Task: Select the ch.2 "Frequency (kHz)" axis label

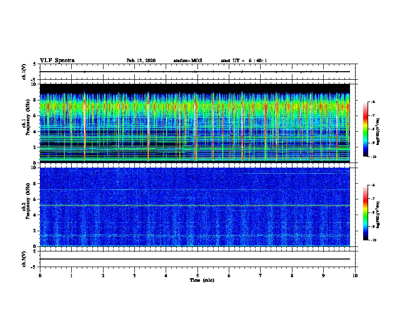Action: coord(28,201)
